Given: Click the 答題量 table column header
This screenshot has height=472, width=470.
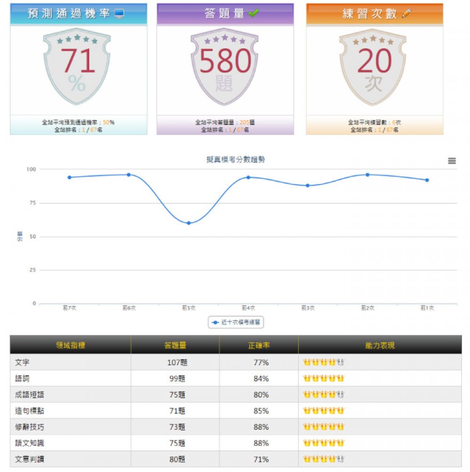Looking at the screenshot, I should point(175,346).
